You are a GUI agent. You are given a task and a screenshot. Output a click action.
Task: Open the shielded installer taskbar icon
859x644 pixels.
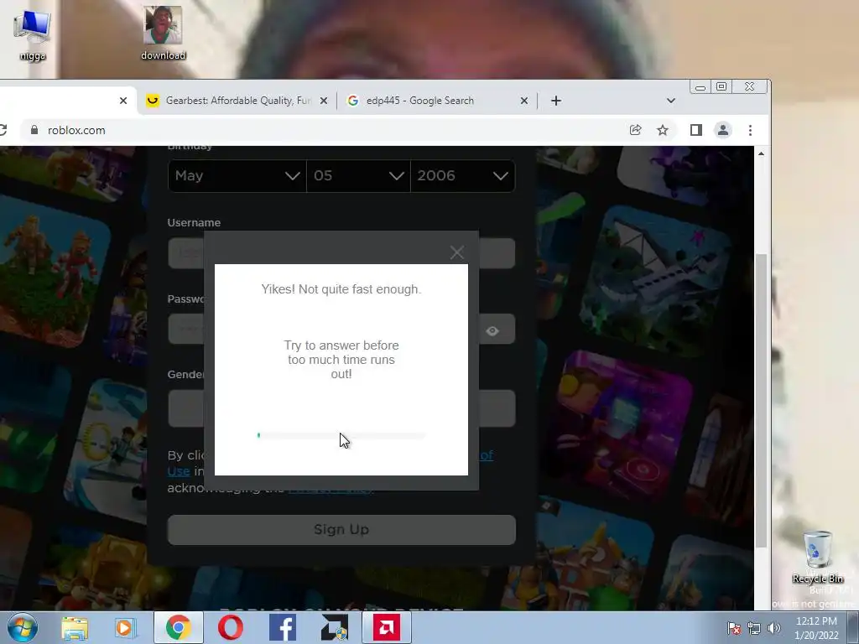pos(334,627)
